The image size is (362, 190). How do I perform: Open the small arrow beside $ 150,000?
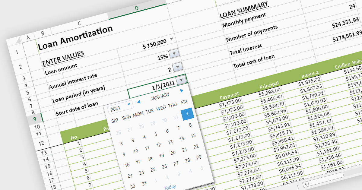pyautogui.click(x=172, y=39)
